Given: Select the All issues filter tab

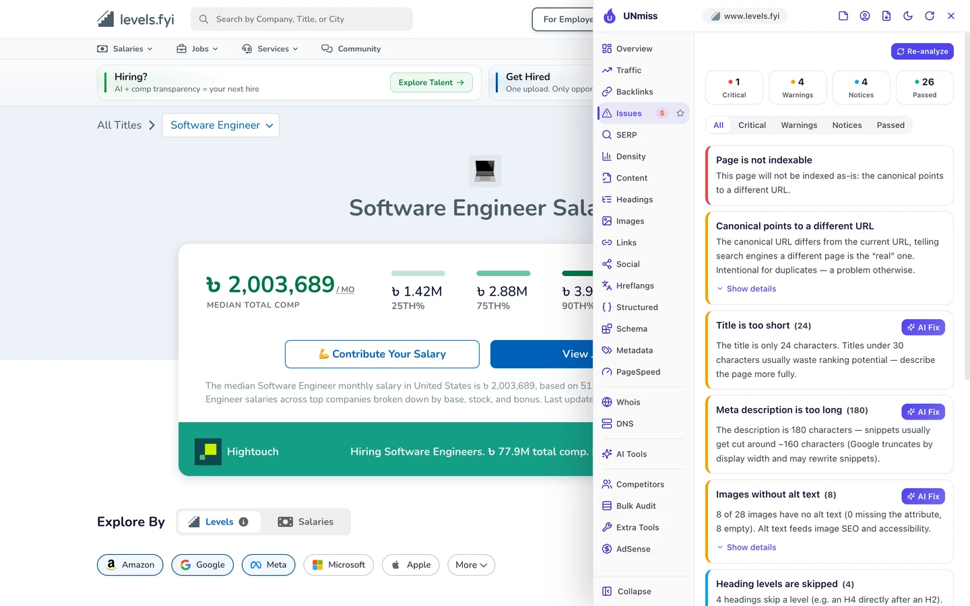Looking at the screenshot, I should coord(719,125).
